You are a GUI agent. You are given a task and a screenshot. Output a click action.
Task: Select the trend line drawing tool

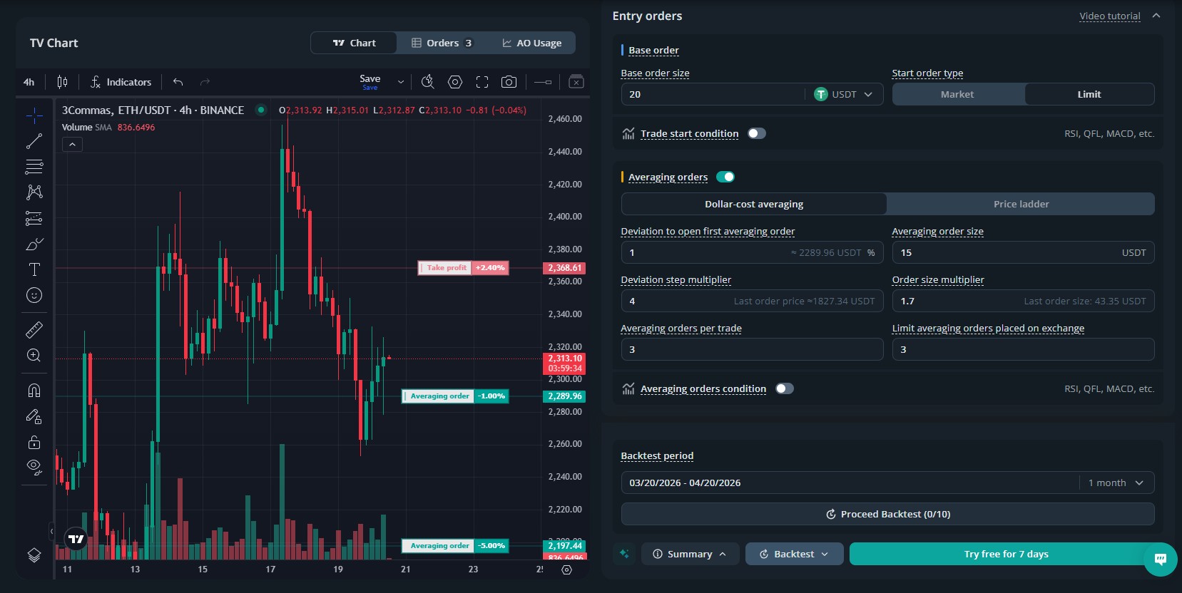coord(34,141)
